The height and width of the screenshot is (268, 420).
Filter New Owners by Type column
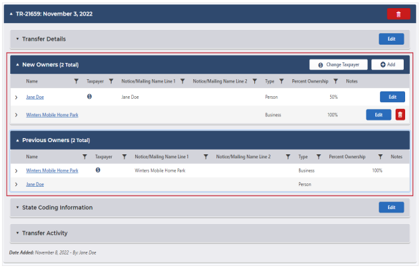coord(281,81)
